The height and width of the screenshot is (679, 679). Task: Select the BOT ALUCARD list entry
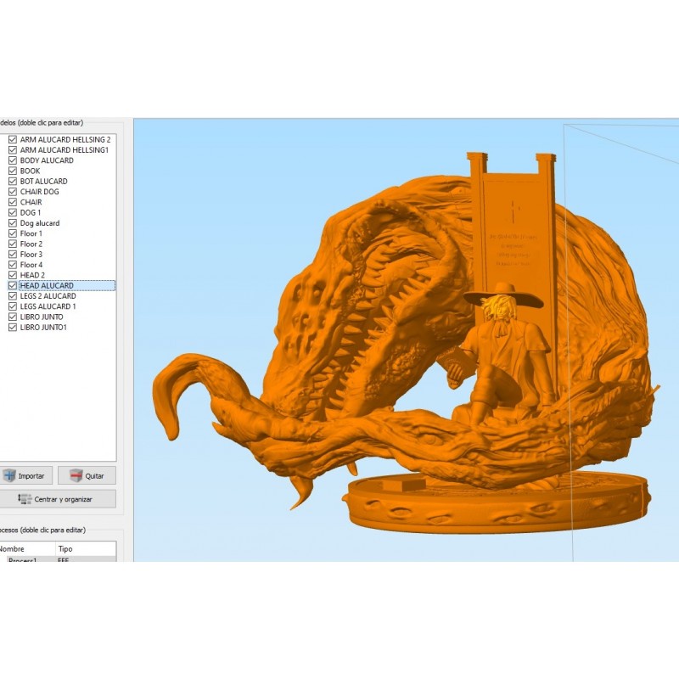pos(43,182)
